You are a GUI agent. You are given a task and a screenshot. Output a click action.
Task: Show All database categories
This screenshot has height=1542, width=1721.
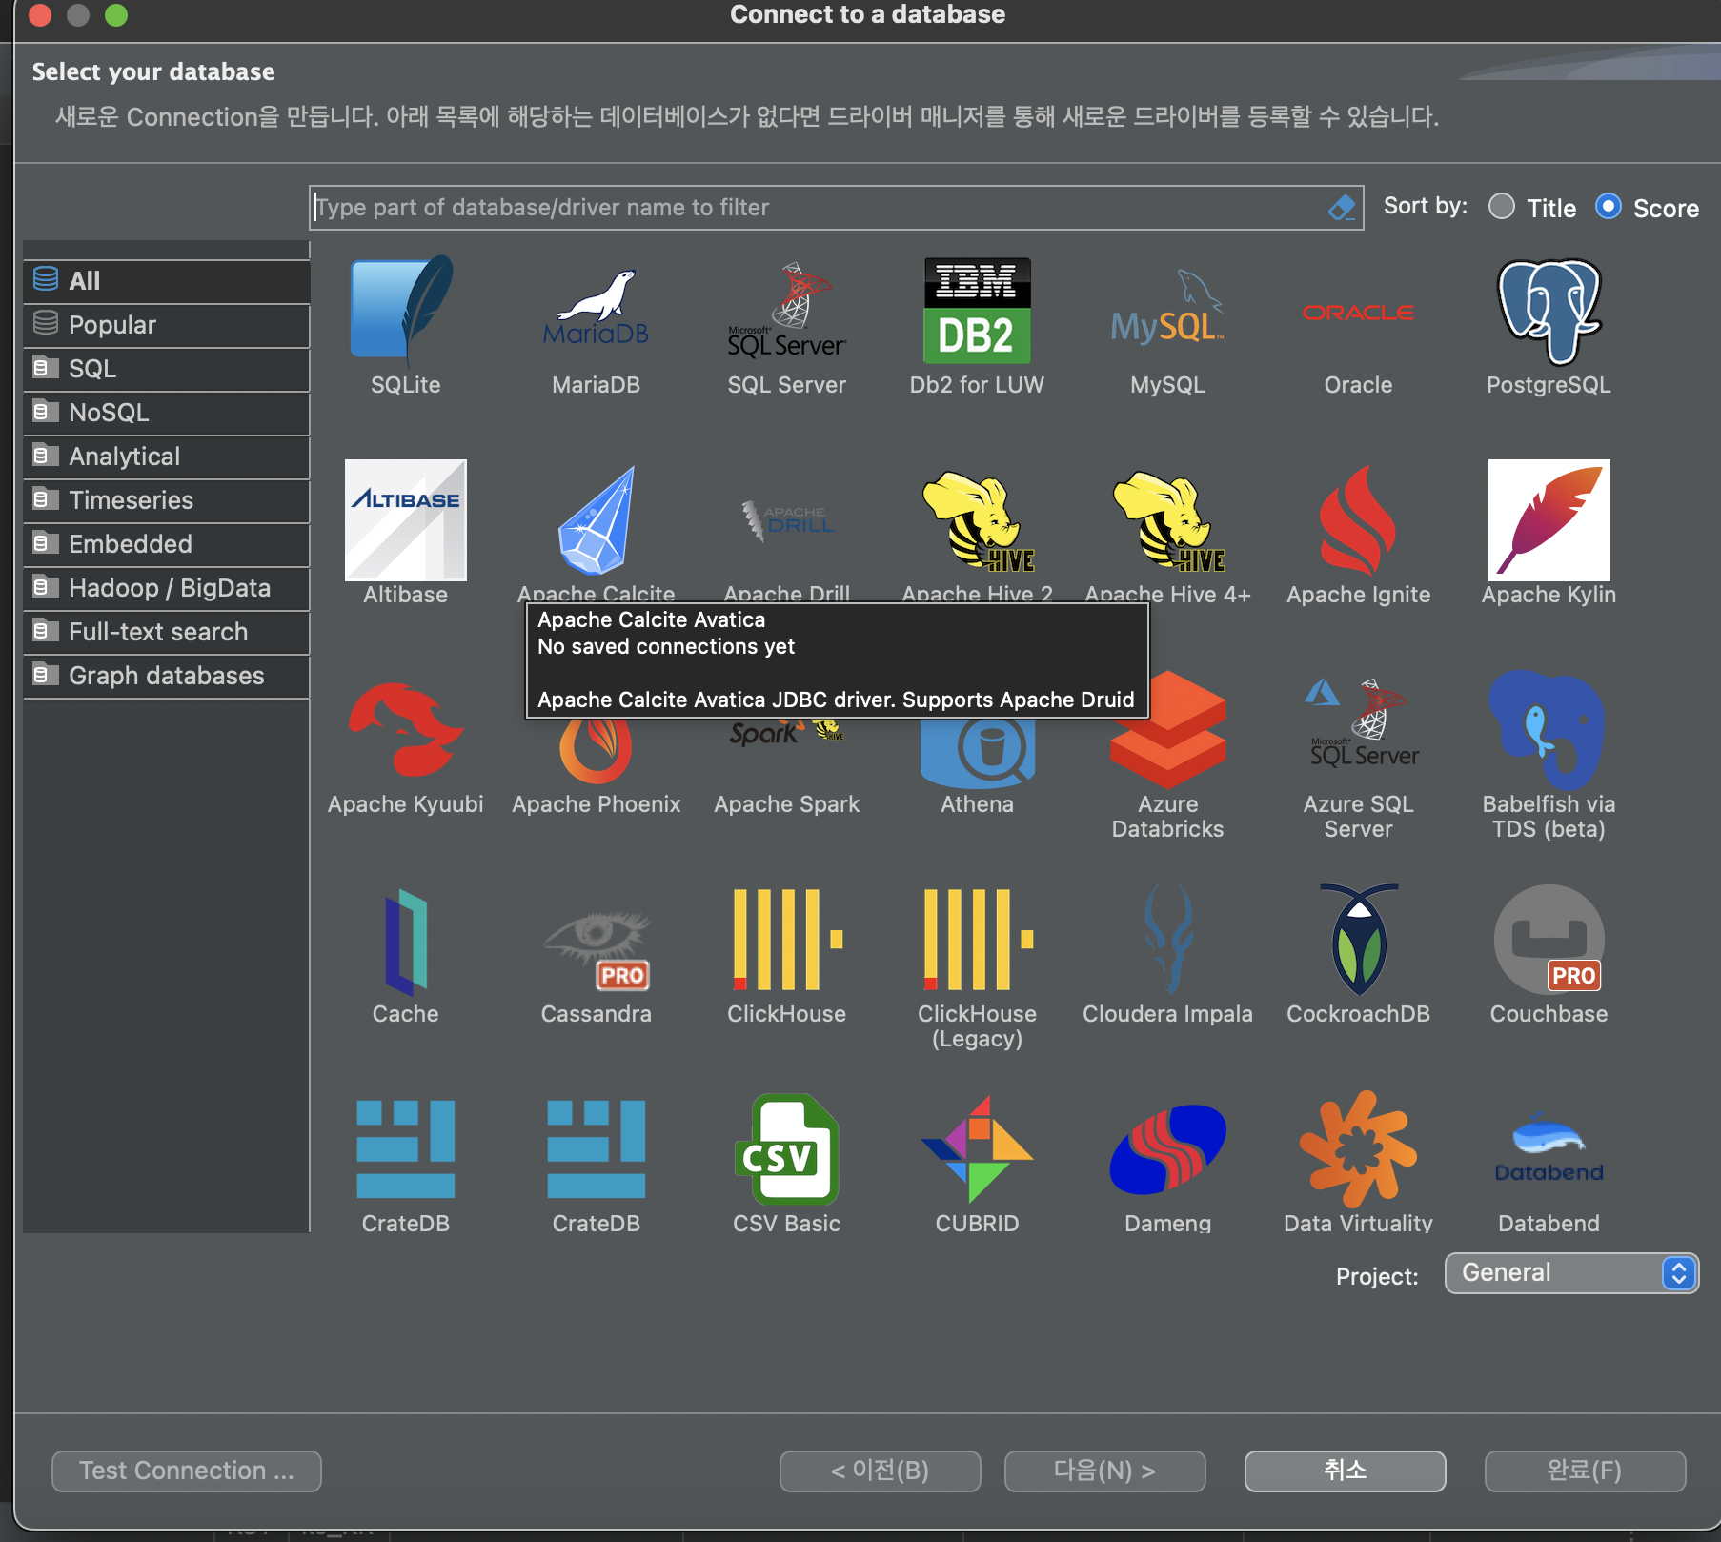coord(167,281)
